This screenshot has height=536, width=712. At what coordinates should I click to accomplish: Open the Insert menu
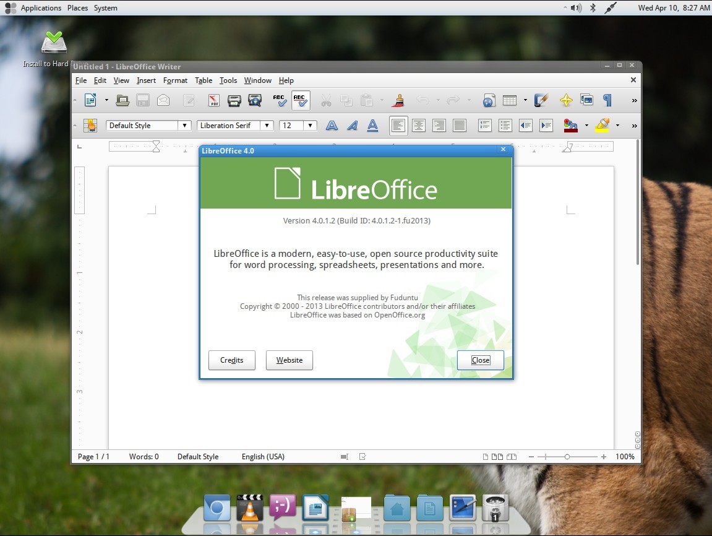click(146, 80)
